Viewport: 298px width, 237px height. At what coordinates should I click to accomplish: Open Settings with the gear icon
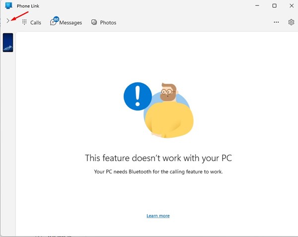point(291,22)
